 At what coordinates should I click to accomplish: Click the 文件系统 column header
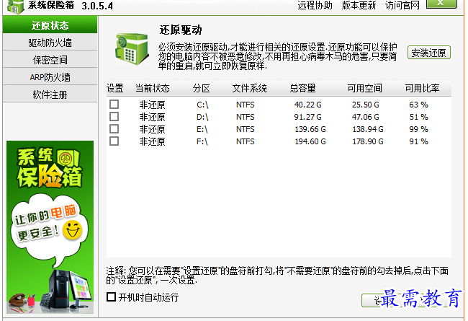coord(250,88)
